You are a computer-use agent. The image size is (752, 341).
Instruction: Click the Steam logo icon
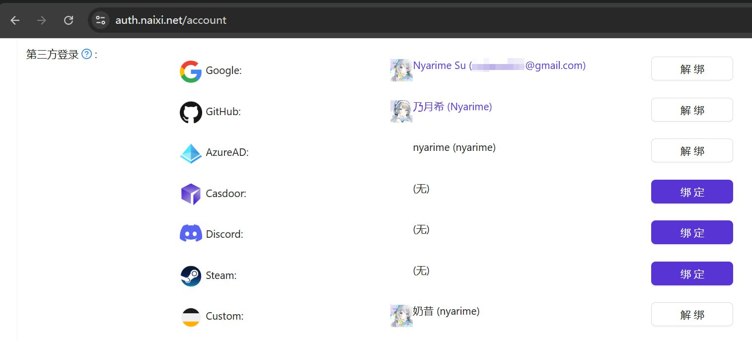pos(190,275)
